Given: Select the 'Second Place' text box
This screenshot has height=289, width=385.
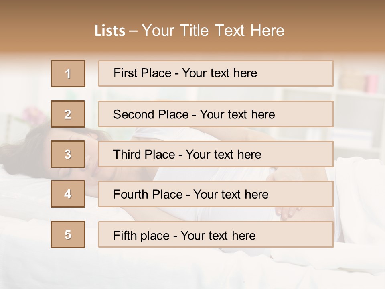Looking at the screenshot, I should 216,114.
